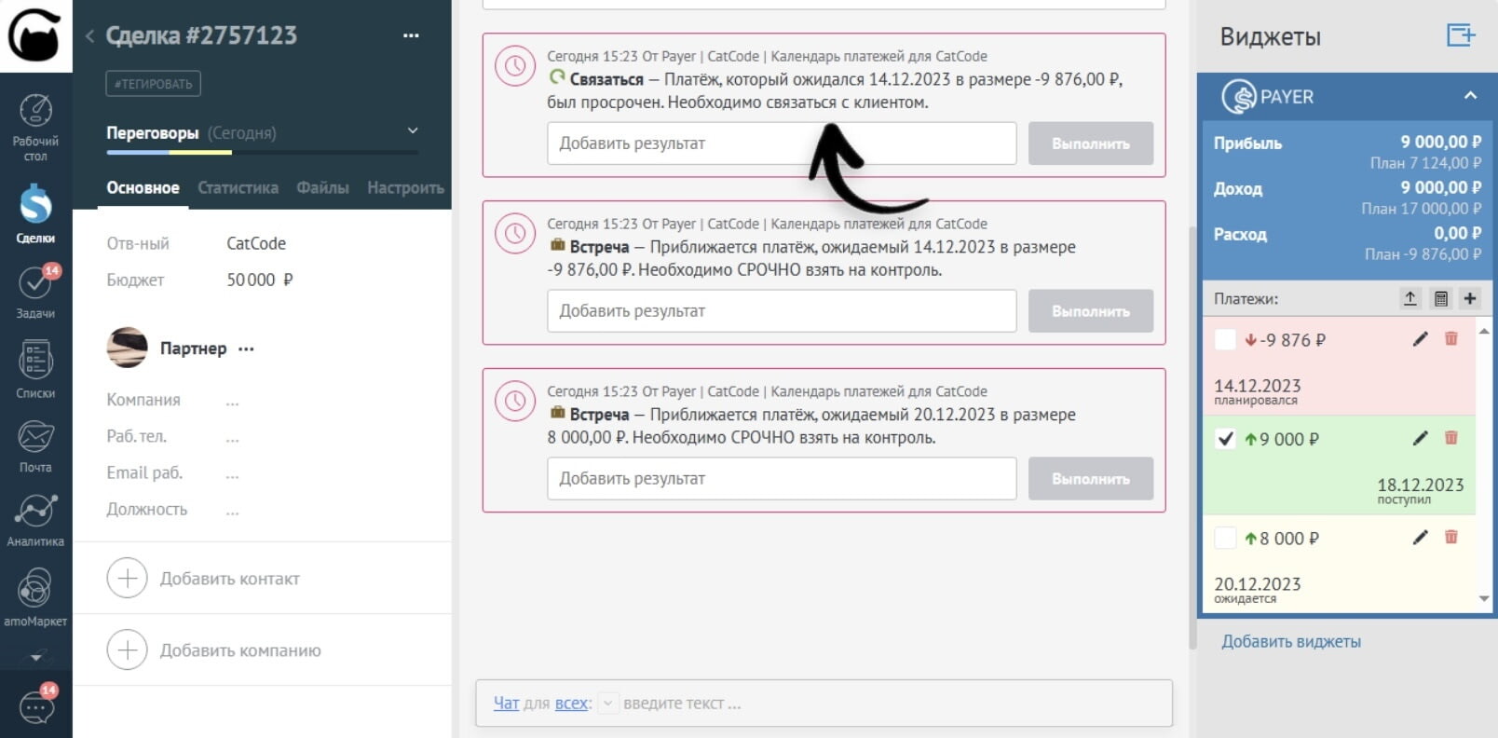Open the chat notifications bubble icon
This screenshot has height=738, width=1498.
pos(37,705)
